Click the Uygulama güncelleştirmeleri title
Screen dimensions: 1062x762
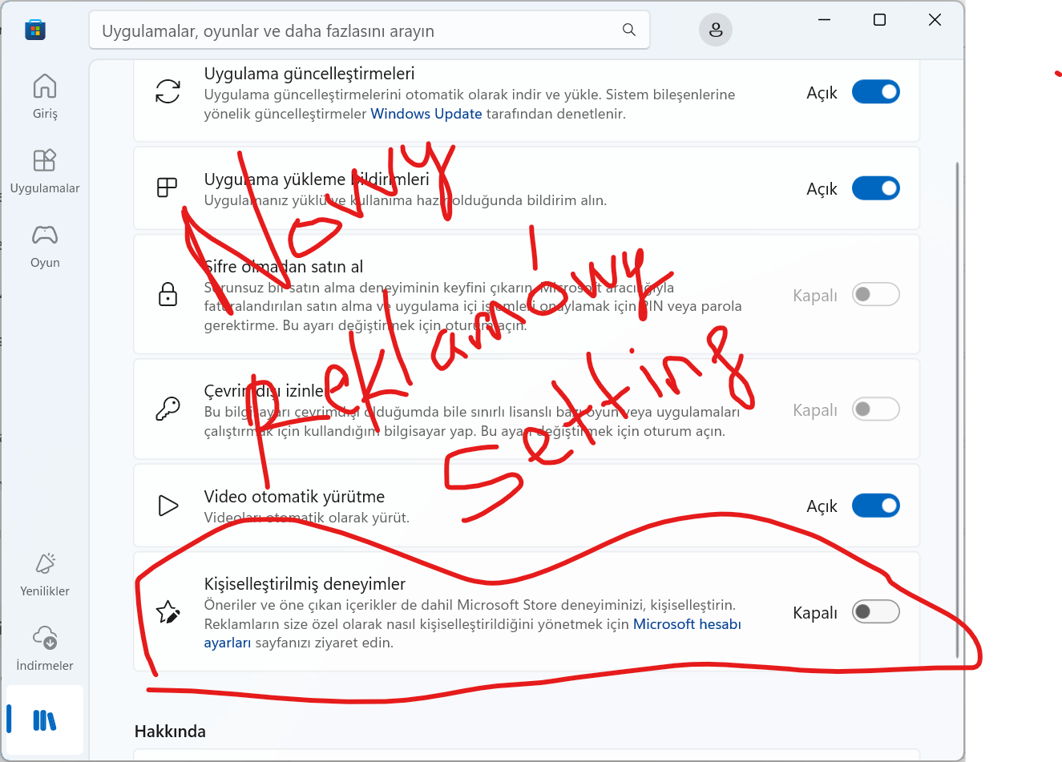click(x=309, y=74)
